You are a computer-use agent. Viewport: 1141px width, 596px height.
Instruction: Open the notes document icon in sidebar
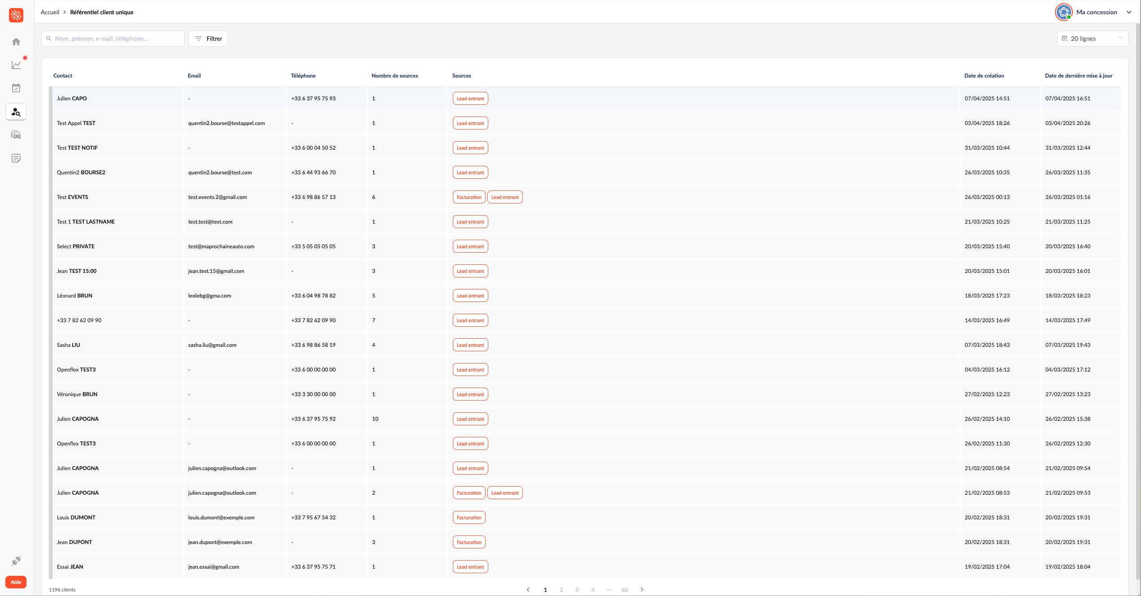[x=16, y=158]
